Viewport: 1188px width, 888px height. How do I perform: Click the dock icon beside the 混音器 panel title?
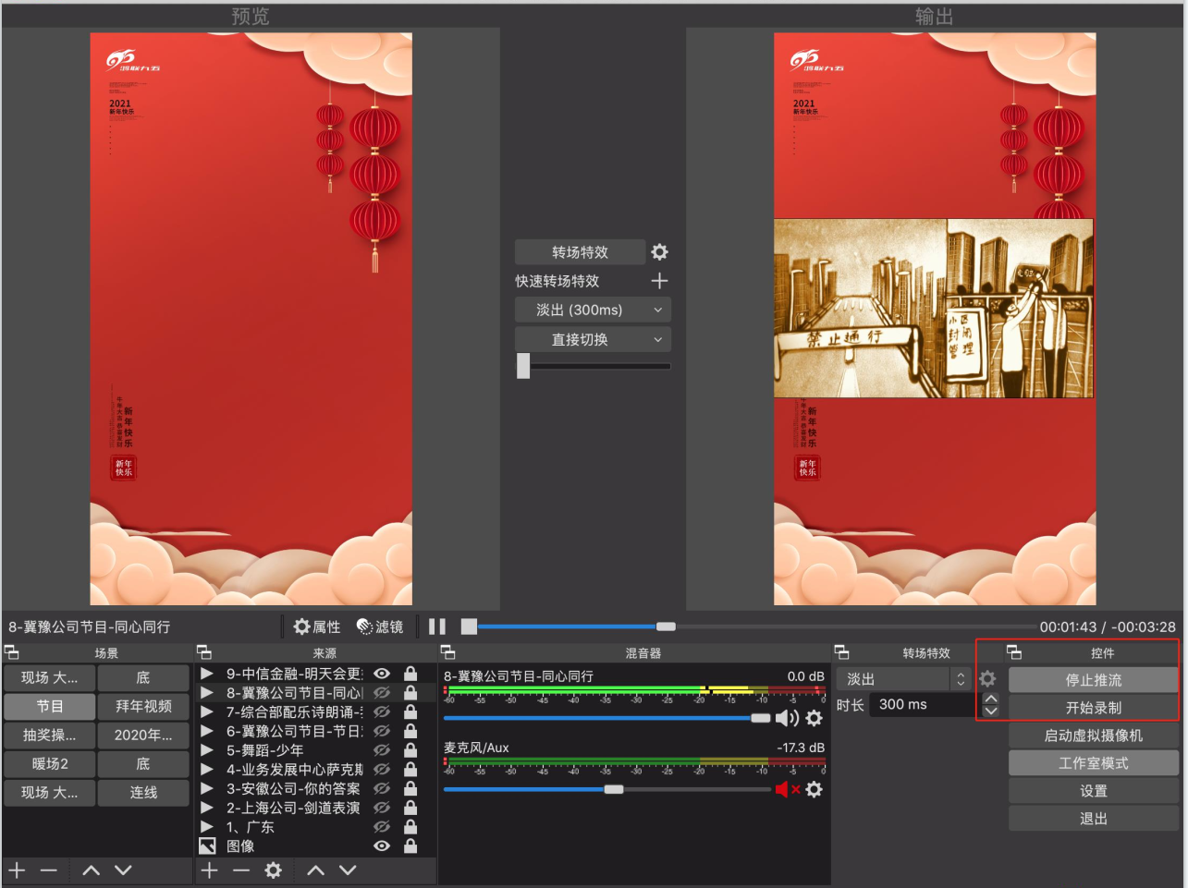tap(447, 652)
